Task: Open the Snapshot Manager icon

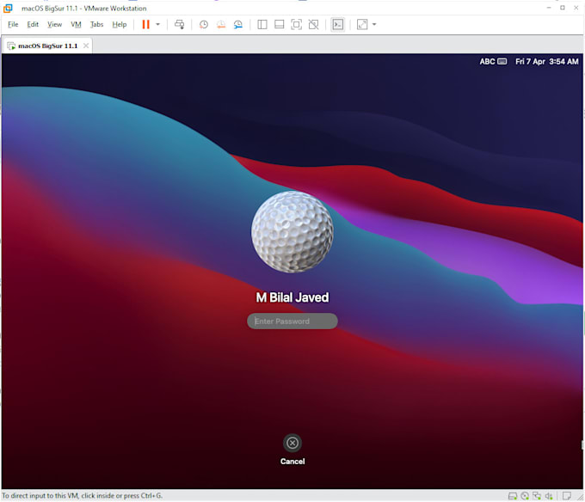Action: click(238, 25)
